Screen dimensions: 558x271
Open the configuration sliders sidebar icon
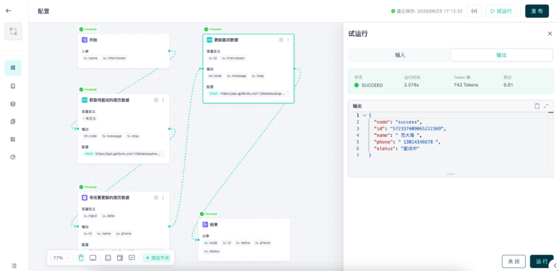pyautogui.click(x=13, y=68)
